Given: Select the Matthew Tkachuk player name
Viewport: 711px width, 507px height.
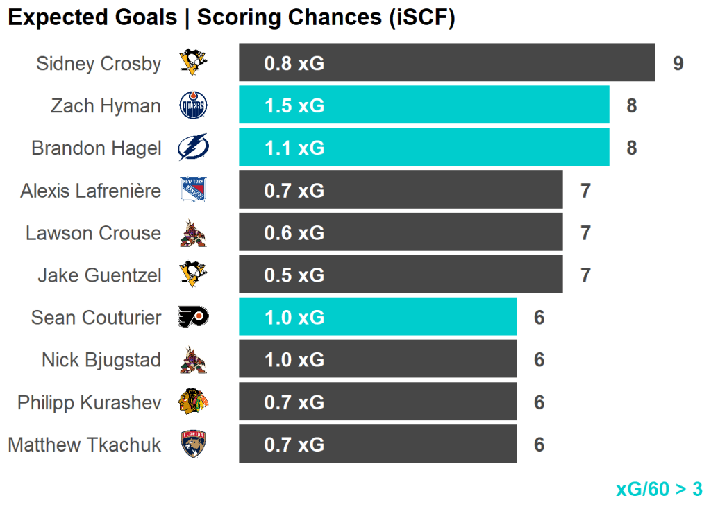Looking at the screenshot, I should [85, 445].
